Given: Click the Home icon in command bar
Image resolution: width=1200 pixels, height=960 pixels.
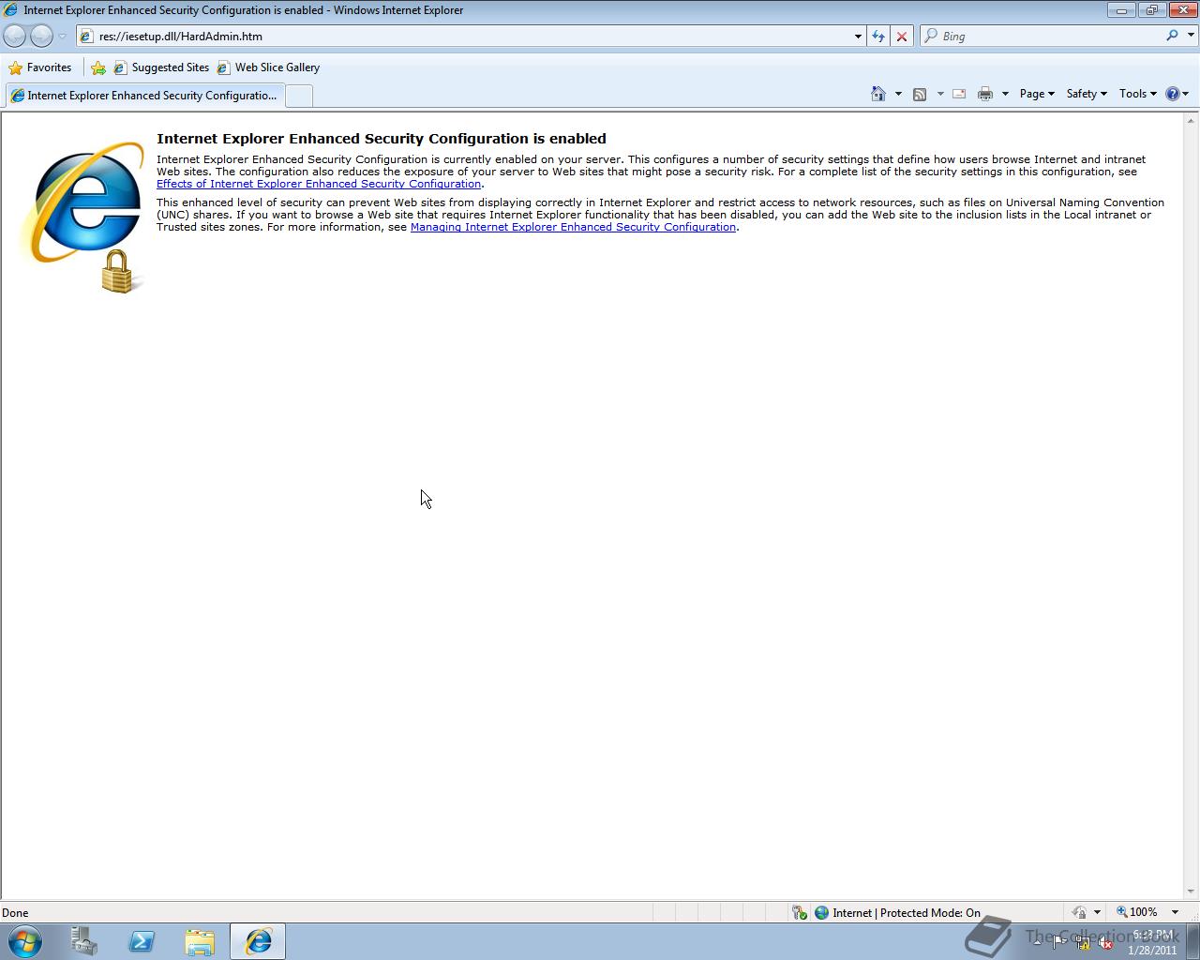Looking at the screenshot, I should [878, 94].
